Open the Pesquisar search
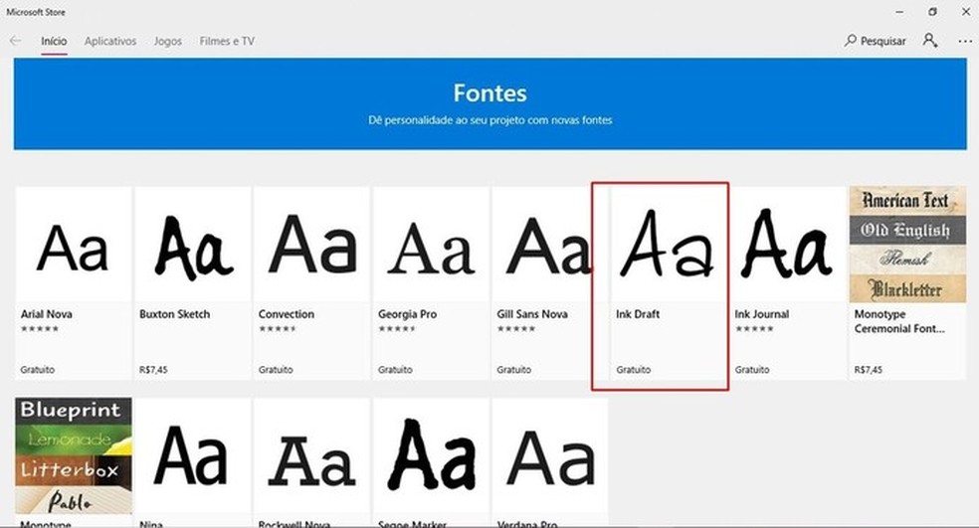This screenshot has height=528, width=979. (x=875, y=41)
